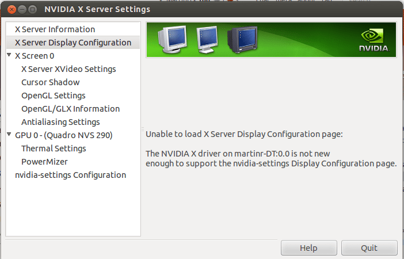Viewport: 404px width, 259px height.
Task: Open X Server XVideo Settings
Action: point(68,69)
